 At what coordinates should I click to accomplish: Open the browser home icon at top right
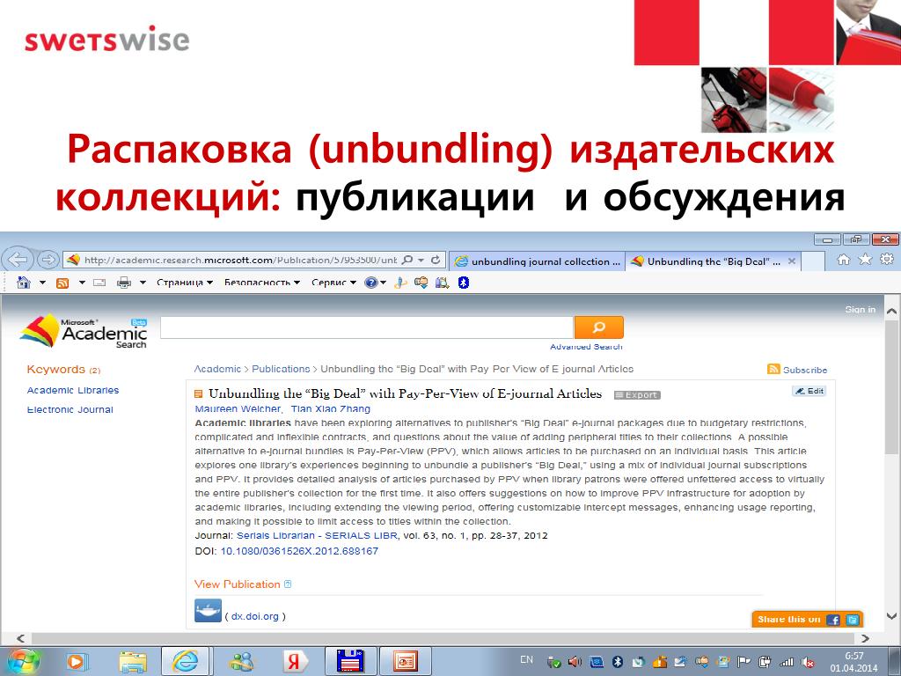[x=843, y=260]
